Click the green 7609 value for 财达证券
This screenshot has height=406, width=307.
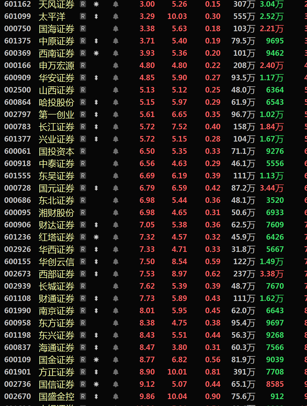point(275,225)
